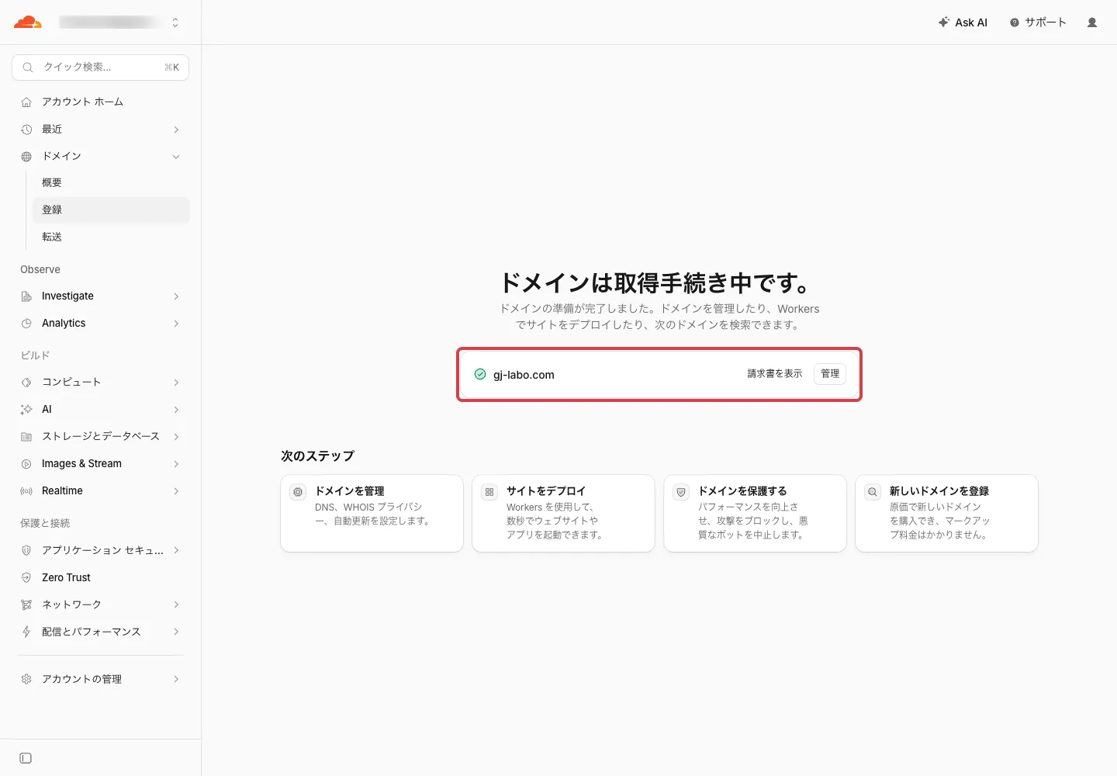The width and height of the screenshot is (1117, 776).
Task: Click the Ask AI sparkle icon
Action: tap(943, 23)
